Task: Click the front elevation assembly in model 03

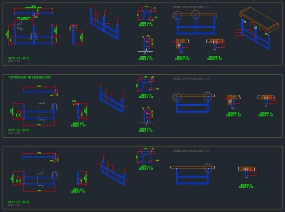Action: pos(191,175)
